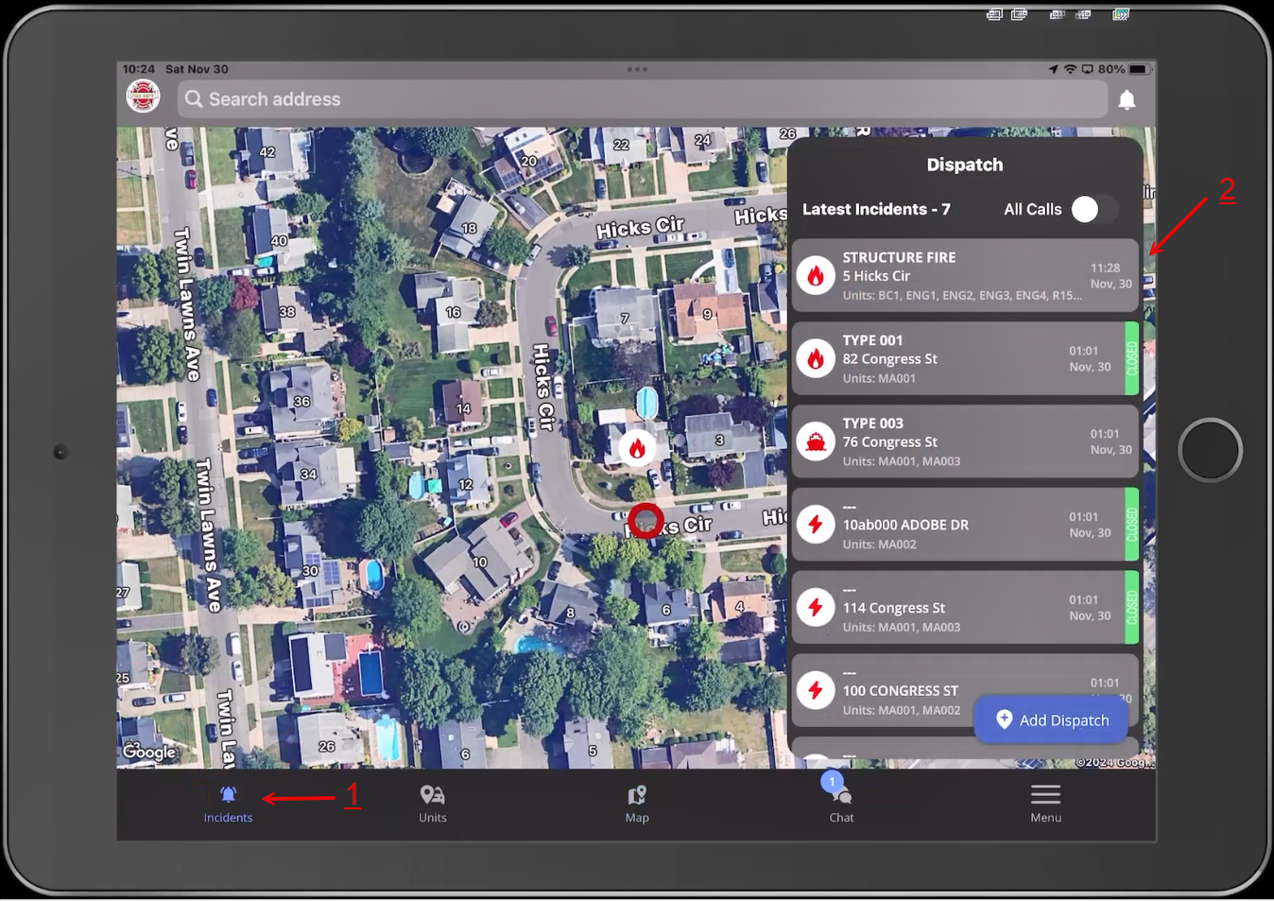Open the Units tab
Screen dimensions: 1274x901
tap(433, 804)
